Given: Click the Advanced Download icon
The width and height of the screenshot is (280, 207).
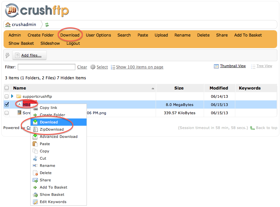Looking at the screenshot, I should pyautogui.click(x=35, y=137).
